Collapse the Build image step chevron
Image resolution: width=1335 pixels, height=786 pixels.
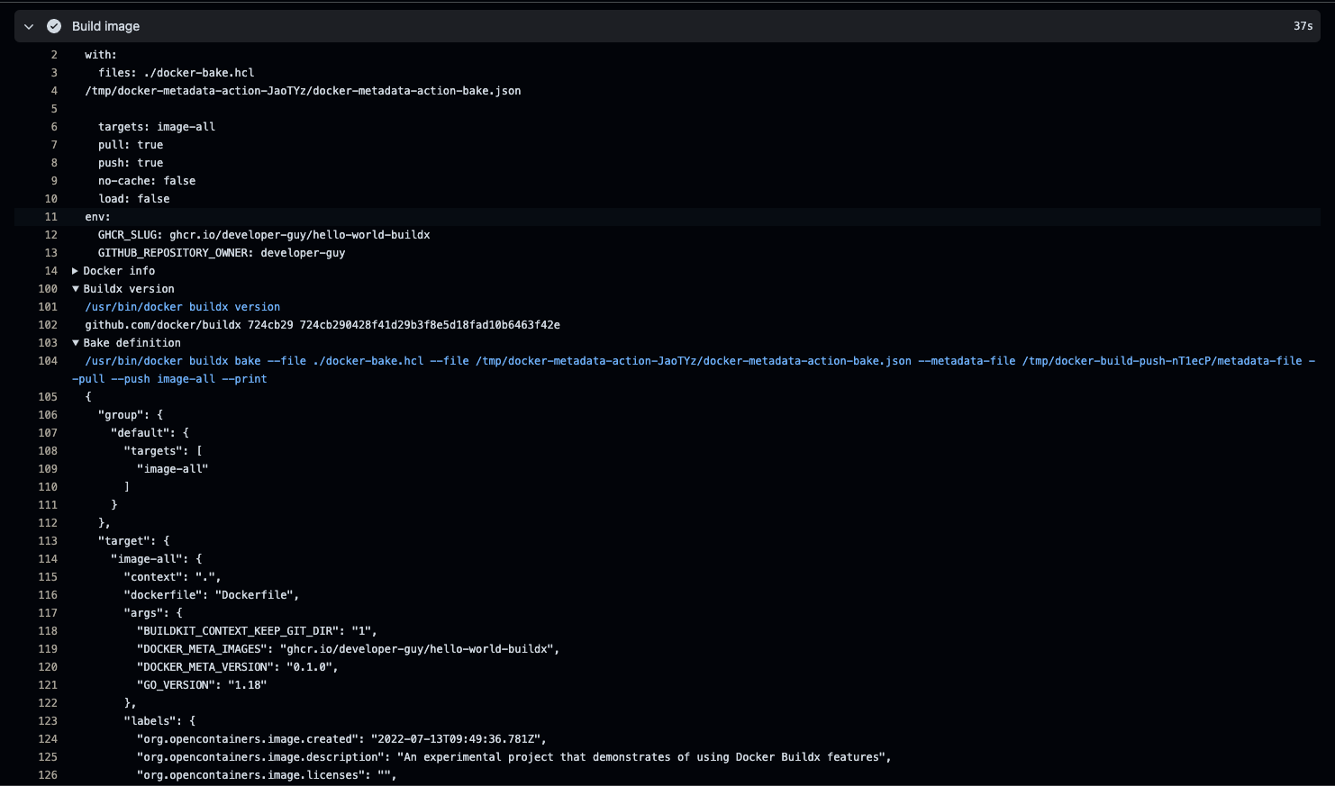tap(29, 26)
